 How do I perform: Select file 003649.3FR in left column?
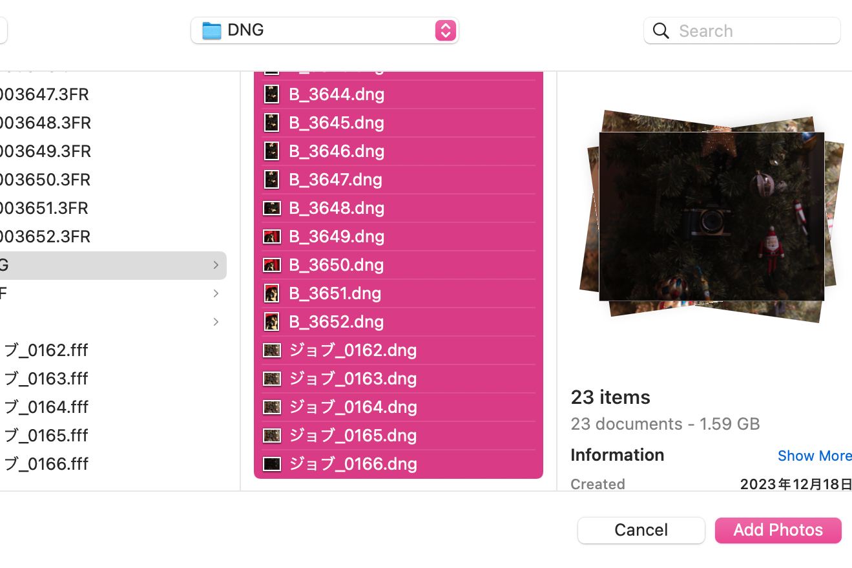(45, 151)
